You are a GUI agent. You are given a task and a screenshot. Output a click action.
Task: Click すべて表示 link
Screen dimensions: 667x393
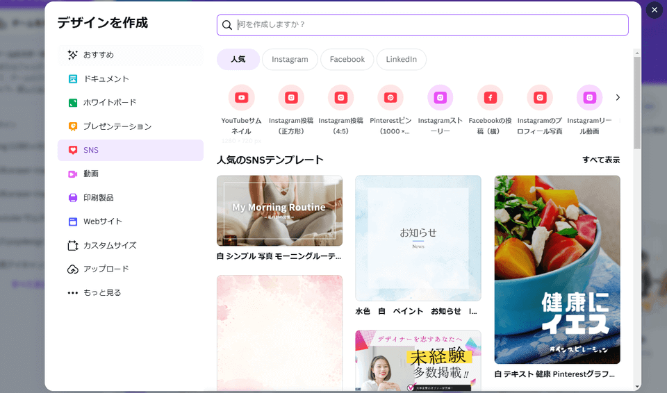601,160
